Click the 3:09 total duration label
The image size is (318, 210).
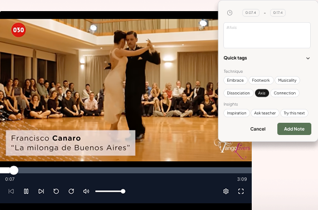coord(242,179)
